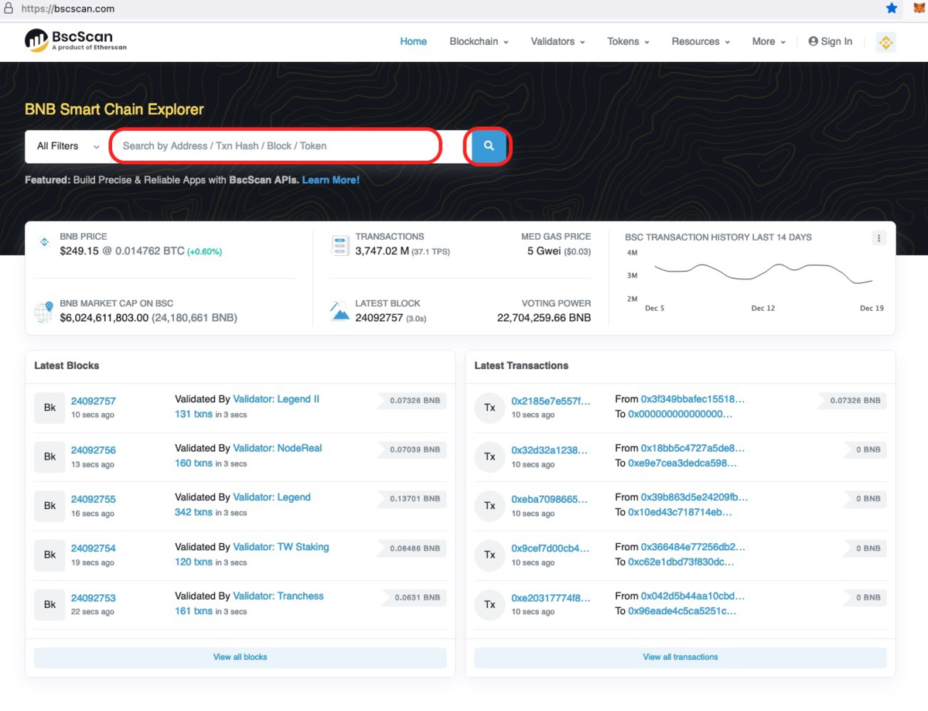The image size is (928, 711).
Task: Click 342 txns link
Action: (x=193, y=513)
